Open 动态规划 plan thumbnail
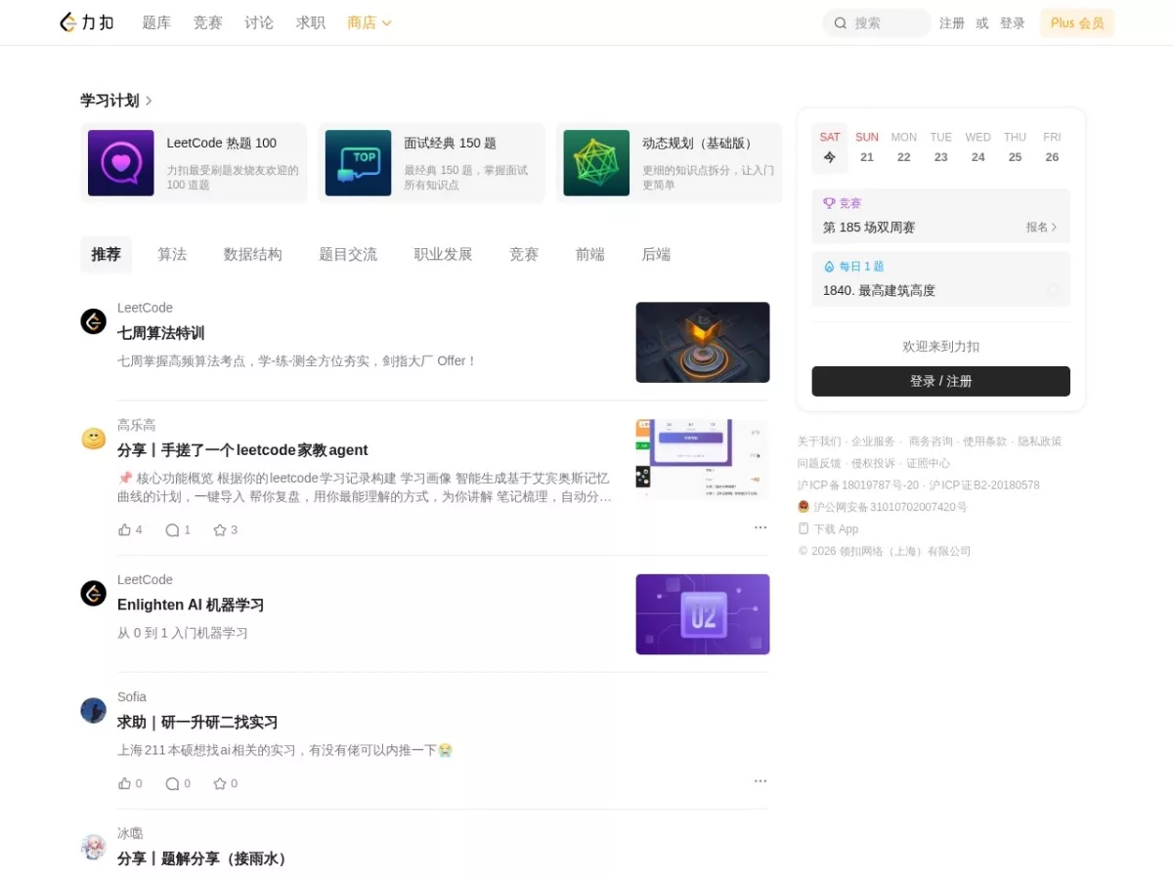 click(x=596, y=163)
